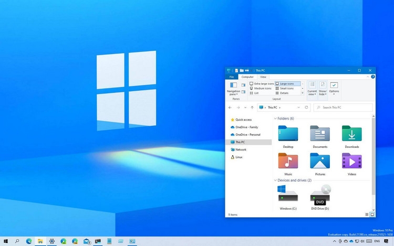
Task: Click the ENG language indicator
Action: pos(377,241)
